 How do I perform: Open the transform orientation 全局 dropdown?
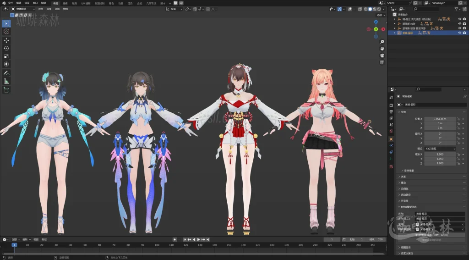174,9
